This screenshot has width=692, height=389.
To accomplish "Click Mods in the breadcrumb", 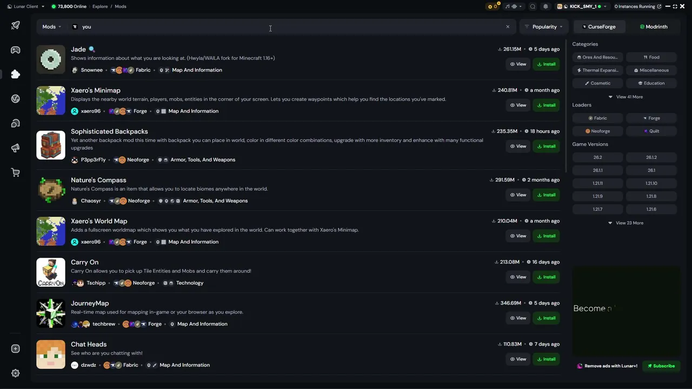I will click(121, 6).
